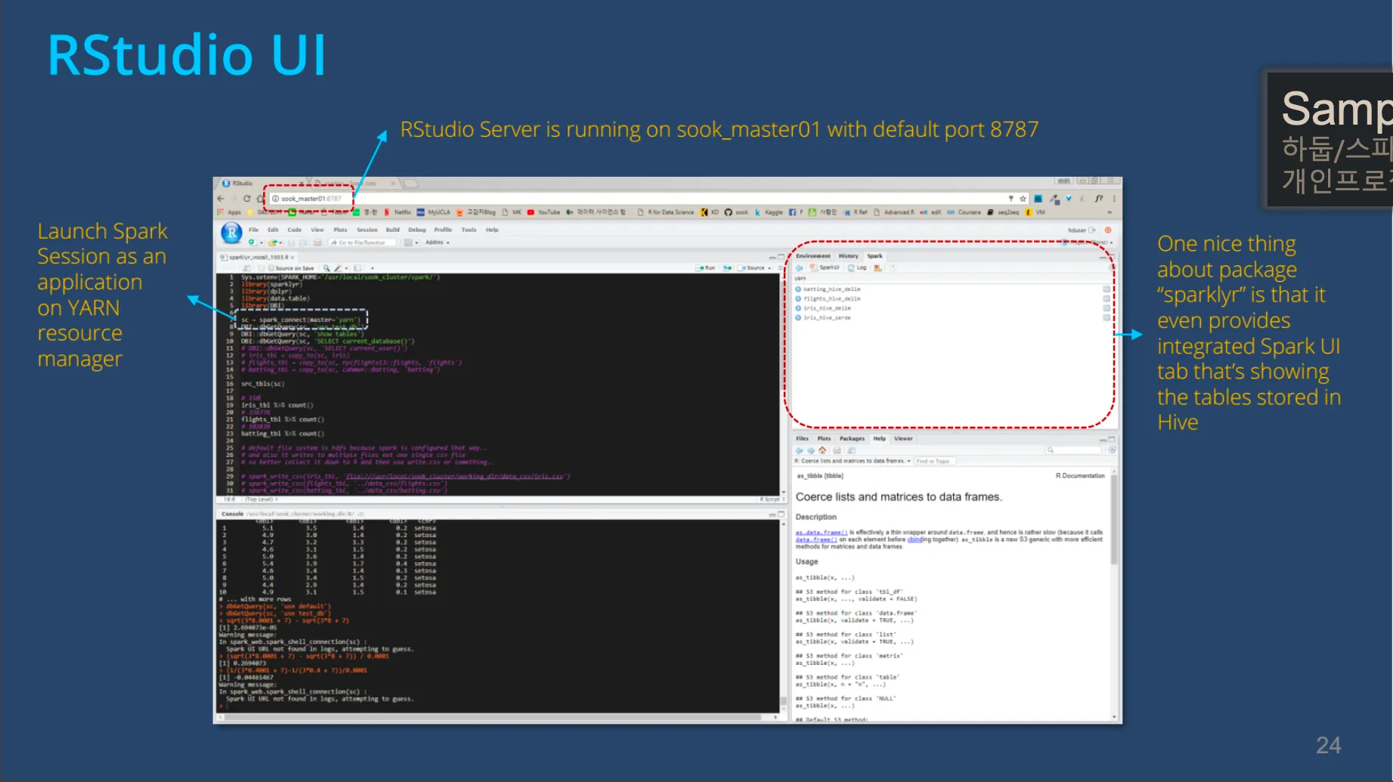
Task: Click the back arrow in Help pane
Action: 799,450
